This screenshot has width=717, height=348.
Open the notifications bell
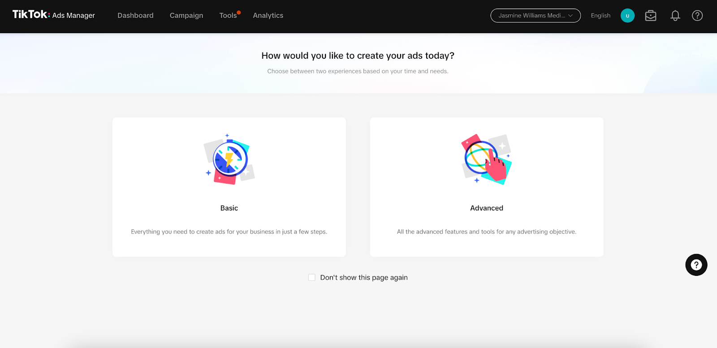(x=675, y=16)
